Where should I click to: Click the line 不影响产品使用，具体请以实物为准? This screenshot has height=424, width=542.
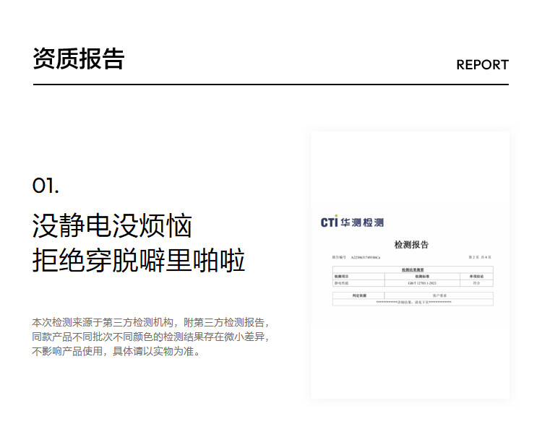coord(116,352)
